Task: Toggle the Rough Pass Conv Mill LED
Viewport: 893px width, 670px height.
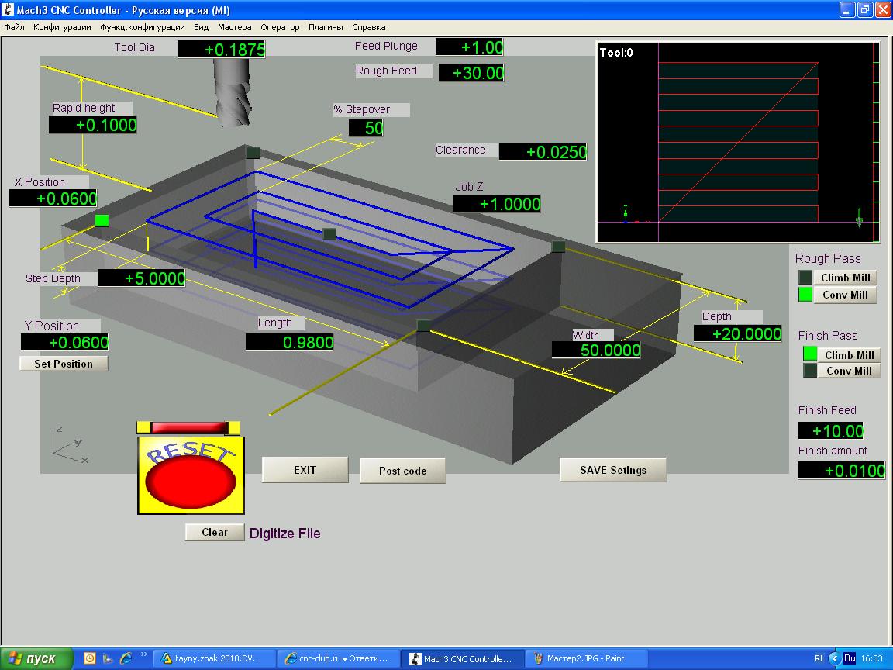Action: [805, 295]
